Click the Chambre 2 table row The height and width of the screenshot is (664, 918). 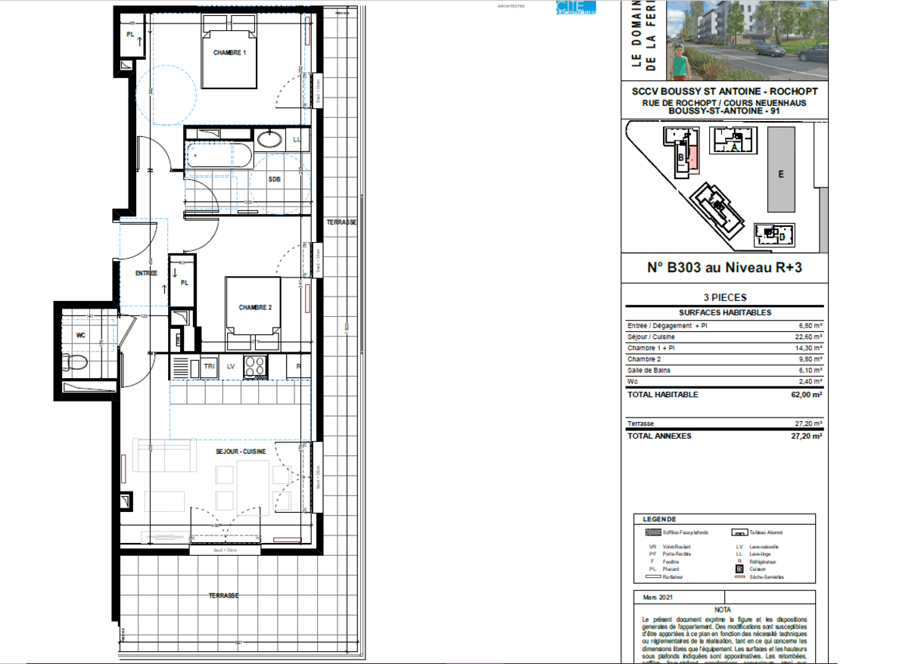(x=725, y=359)
